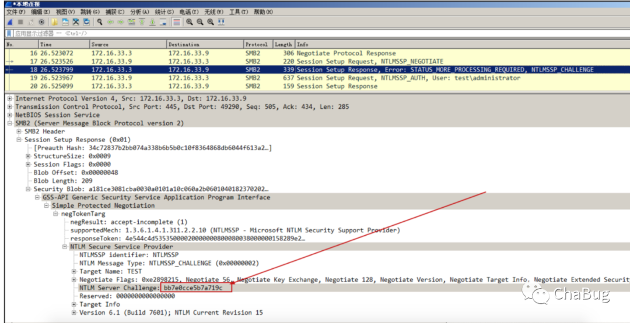Screen dimensions: 630x323
Task: Expand StructureSize: 0x0009 node
Action: 28,157
